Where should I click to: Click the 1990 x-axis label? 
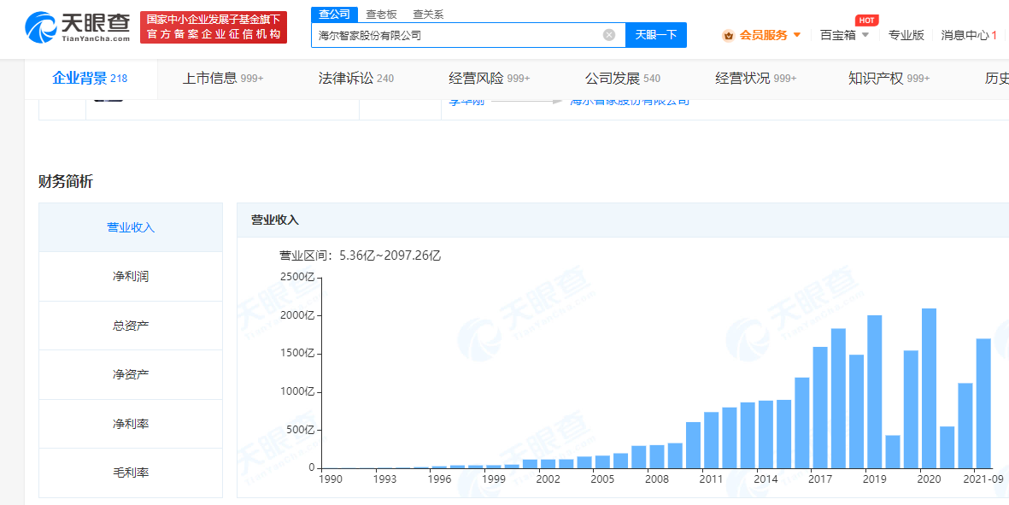click(329, 479)
